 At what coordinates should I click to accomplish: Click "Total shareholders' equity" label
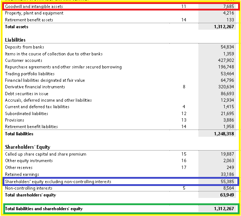(31, 195)
